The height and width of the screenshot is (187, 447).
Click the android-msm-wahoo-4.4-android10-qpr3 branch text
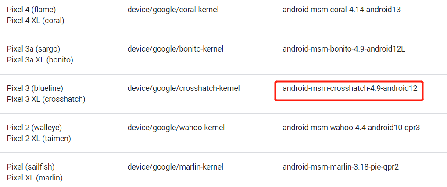coord(351,127)
